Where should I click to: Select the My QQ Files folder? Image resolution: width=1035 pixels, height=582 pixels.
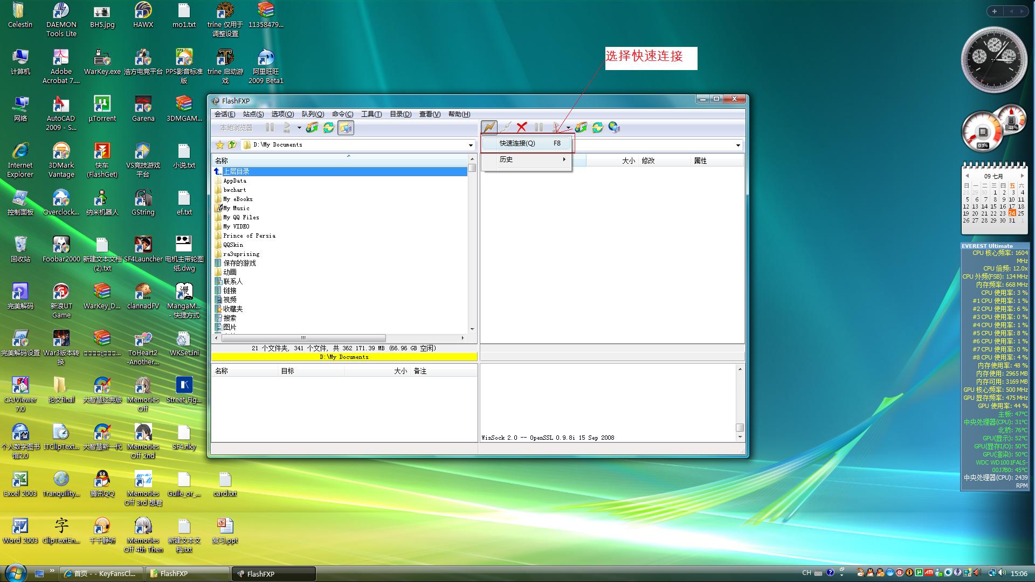tap(241, 217)
